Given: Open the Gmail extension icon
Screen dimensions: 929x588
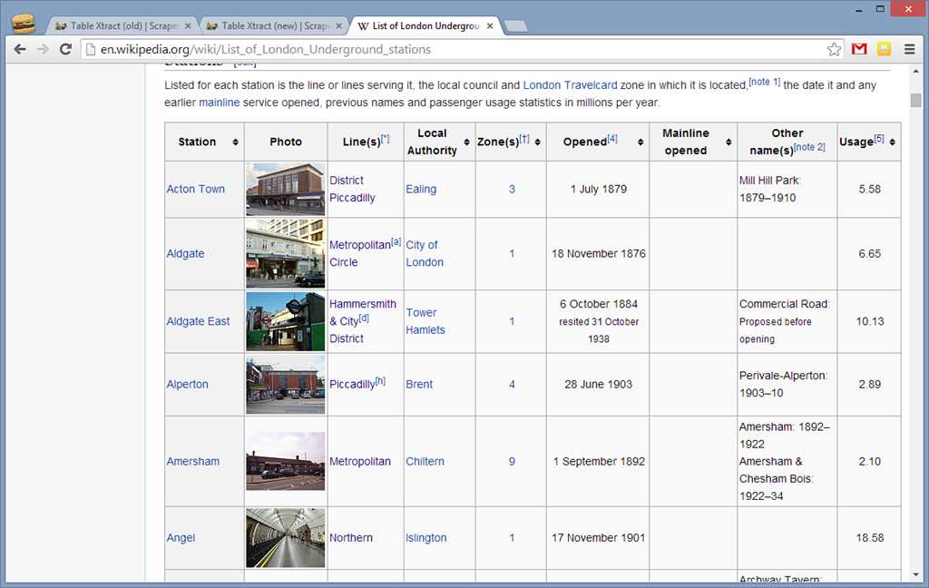Looking at the screenshot, I should [x=859, y=49].
